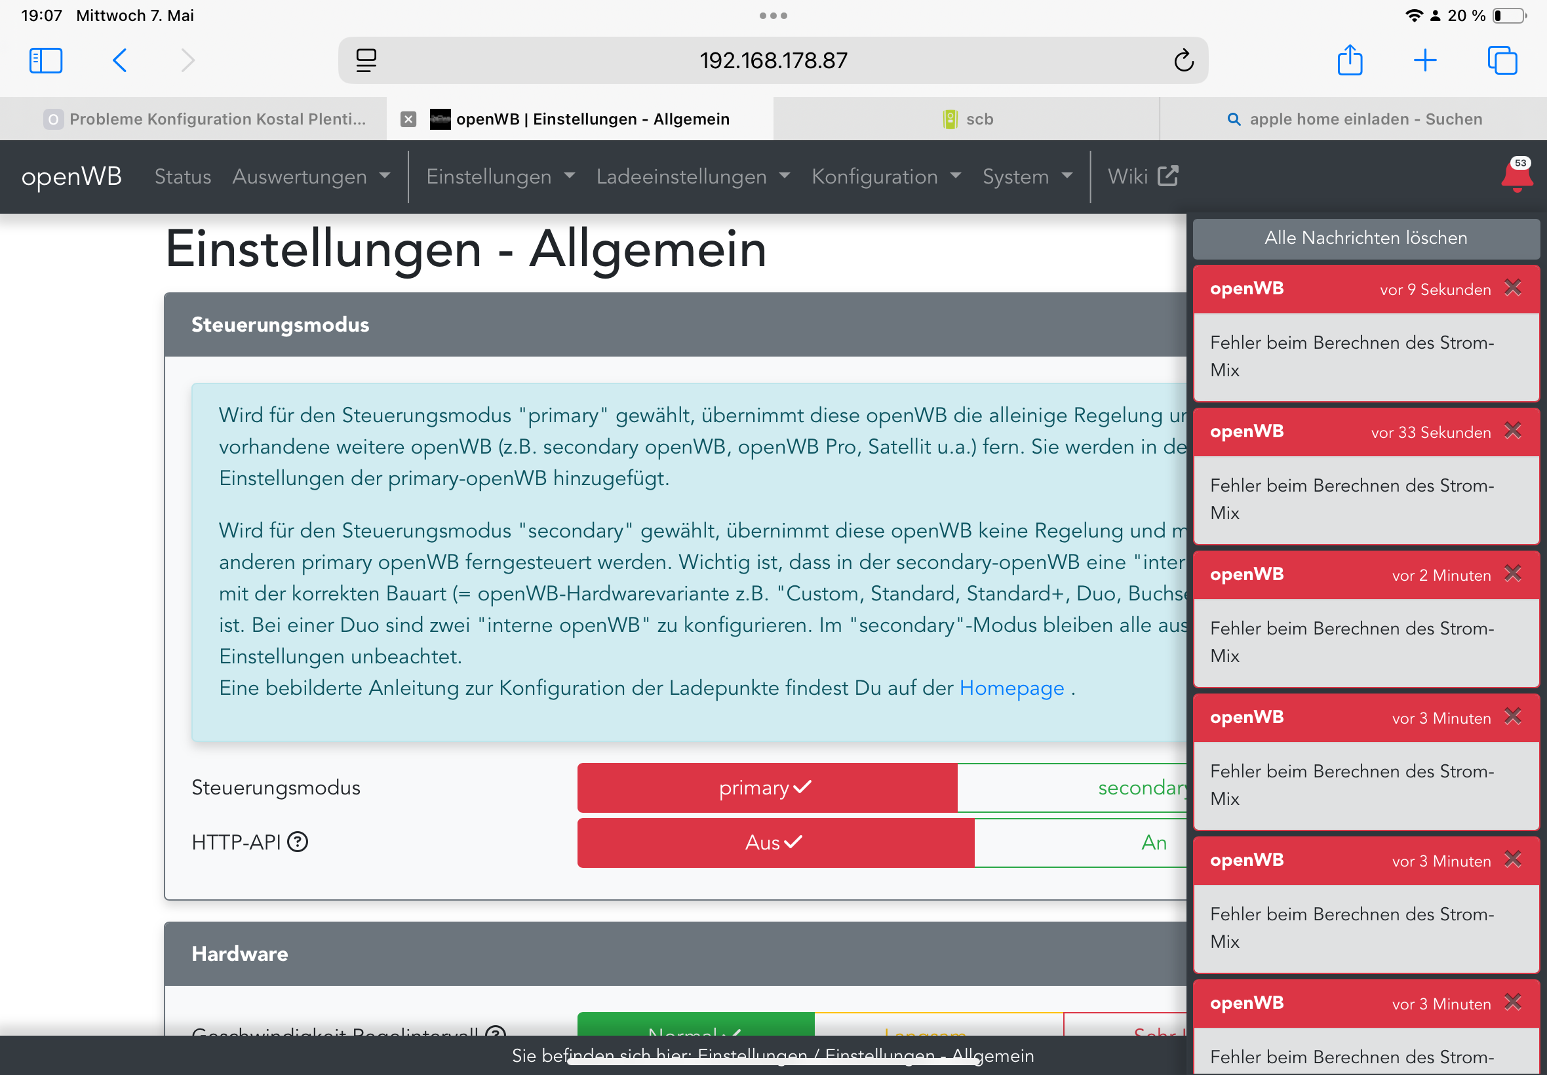
Task: Click the Safari sidebar toggle icon
Action: 46,60
